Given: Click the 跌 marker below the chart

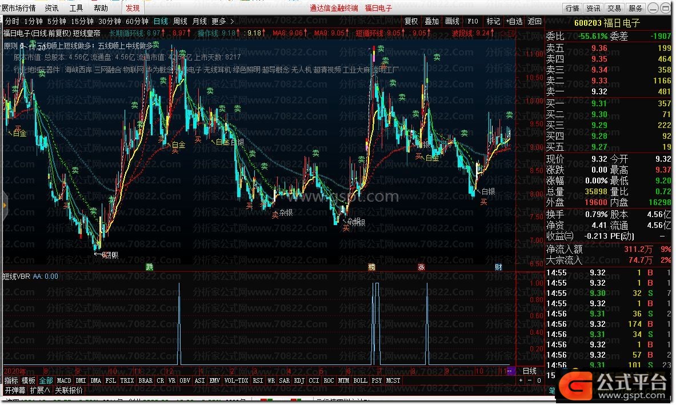Looking at the screenshot, I should tap(150, 267).
